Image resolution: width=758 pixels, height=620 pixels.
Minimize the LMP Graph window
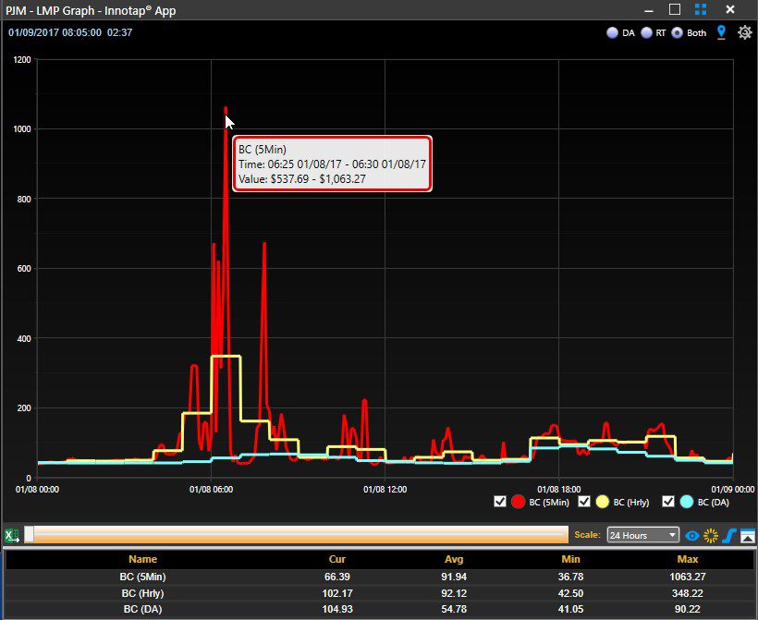[x=649, y=9]
